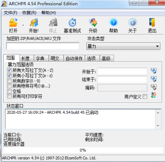Close the ARCHPR window
This screenshot has width=165, height=162.
(x=157, y=2)
